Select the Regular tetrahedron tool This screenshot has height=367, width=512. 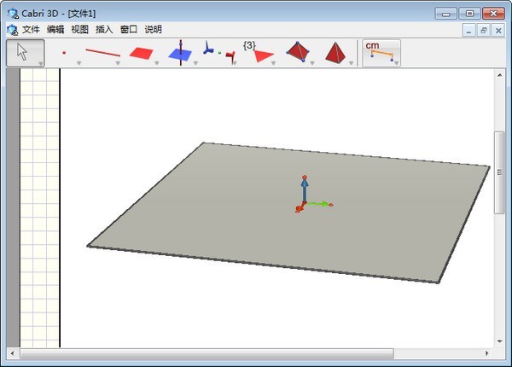tap(335, 53)
